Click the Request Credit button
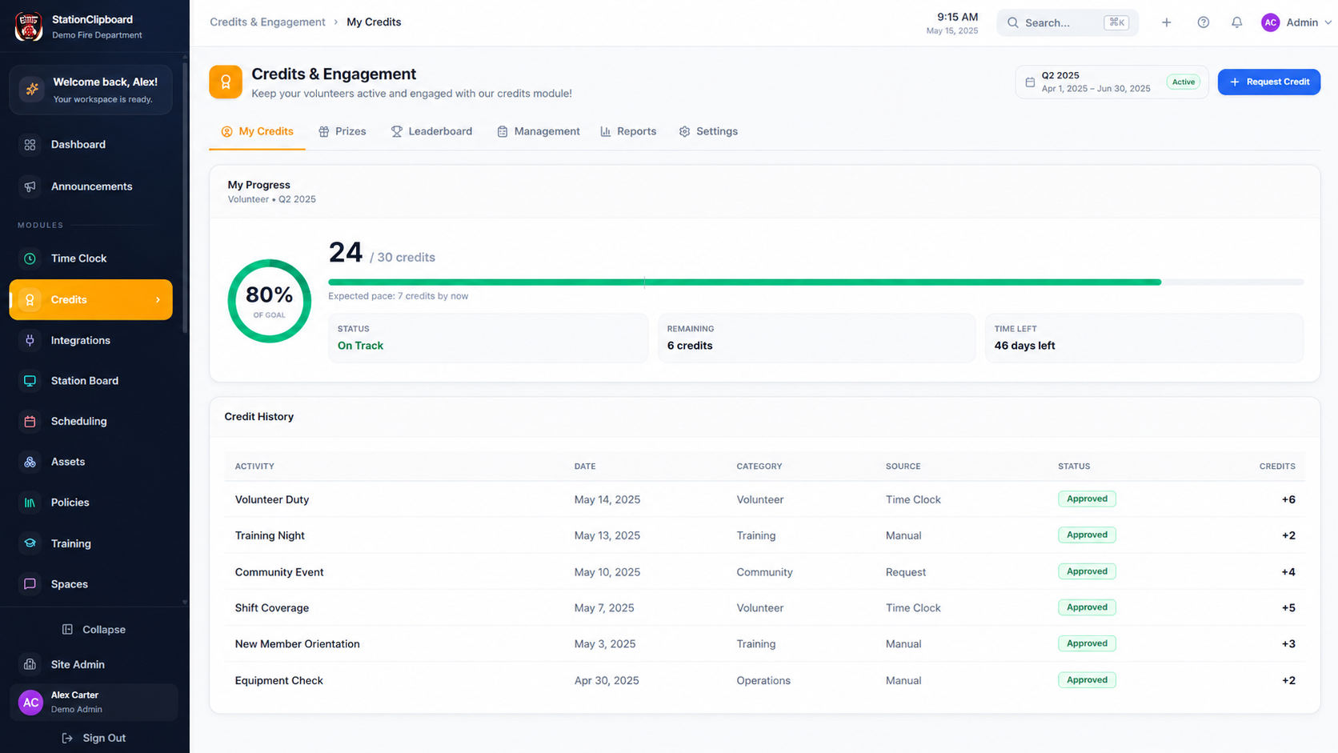Image resolution: width=1338 pixels, height=753 pixels. pos(1268,82)
